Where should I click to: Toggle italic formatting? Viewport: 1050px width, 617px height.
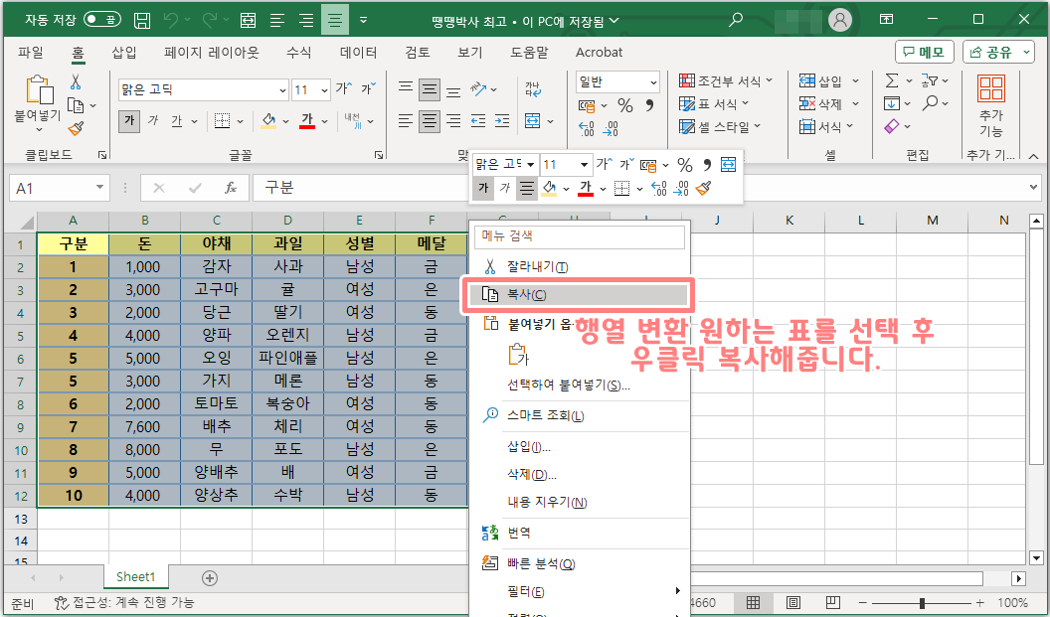click(154, 119)
